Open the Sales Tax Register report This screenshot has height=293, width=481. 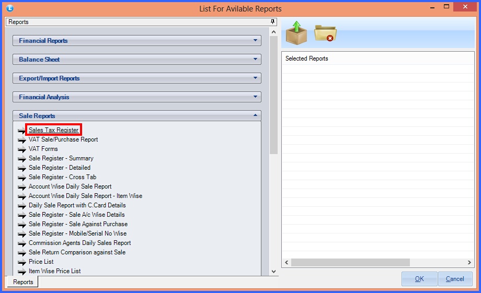click(x=54, y=130)
